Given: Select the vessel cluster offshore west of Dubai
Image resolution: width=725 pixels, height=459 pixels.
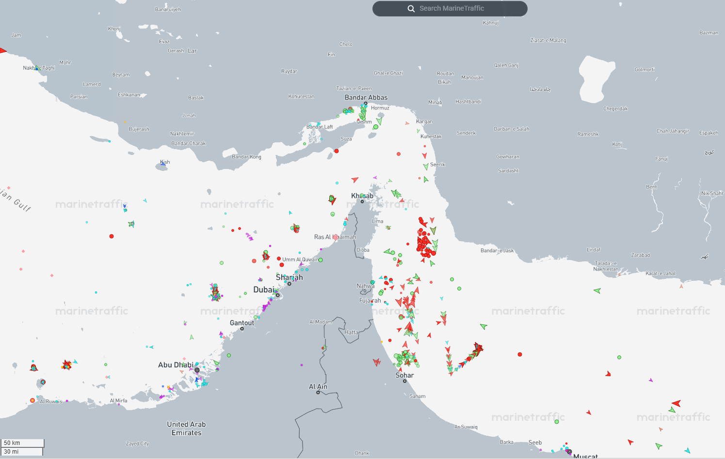Looking at the screenshot, I should click(x=215, y=292).
